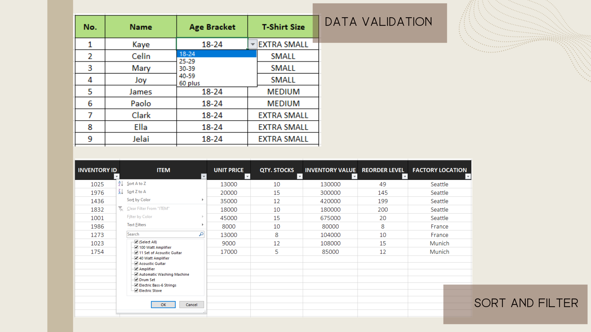Screen dimensions: 591x332
Task: Click the T-Shirt Size header cell
Action: pos(283,27)
